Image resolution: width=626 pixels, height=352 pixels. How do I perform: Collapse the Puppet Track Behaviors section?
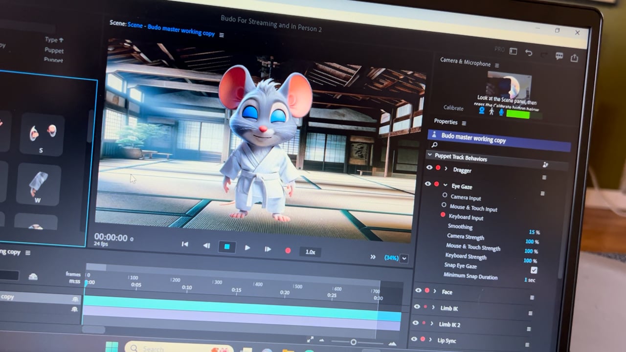(x=430, y=155)
